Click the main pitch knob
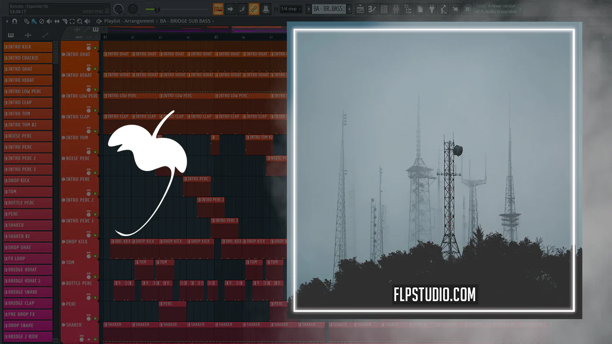This screenshot has width=612, height=344. pyautogui.click(x=132, y=9)
